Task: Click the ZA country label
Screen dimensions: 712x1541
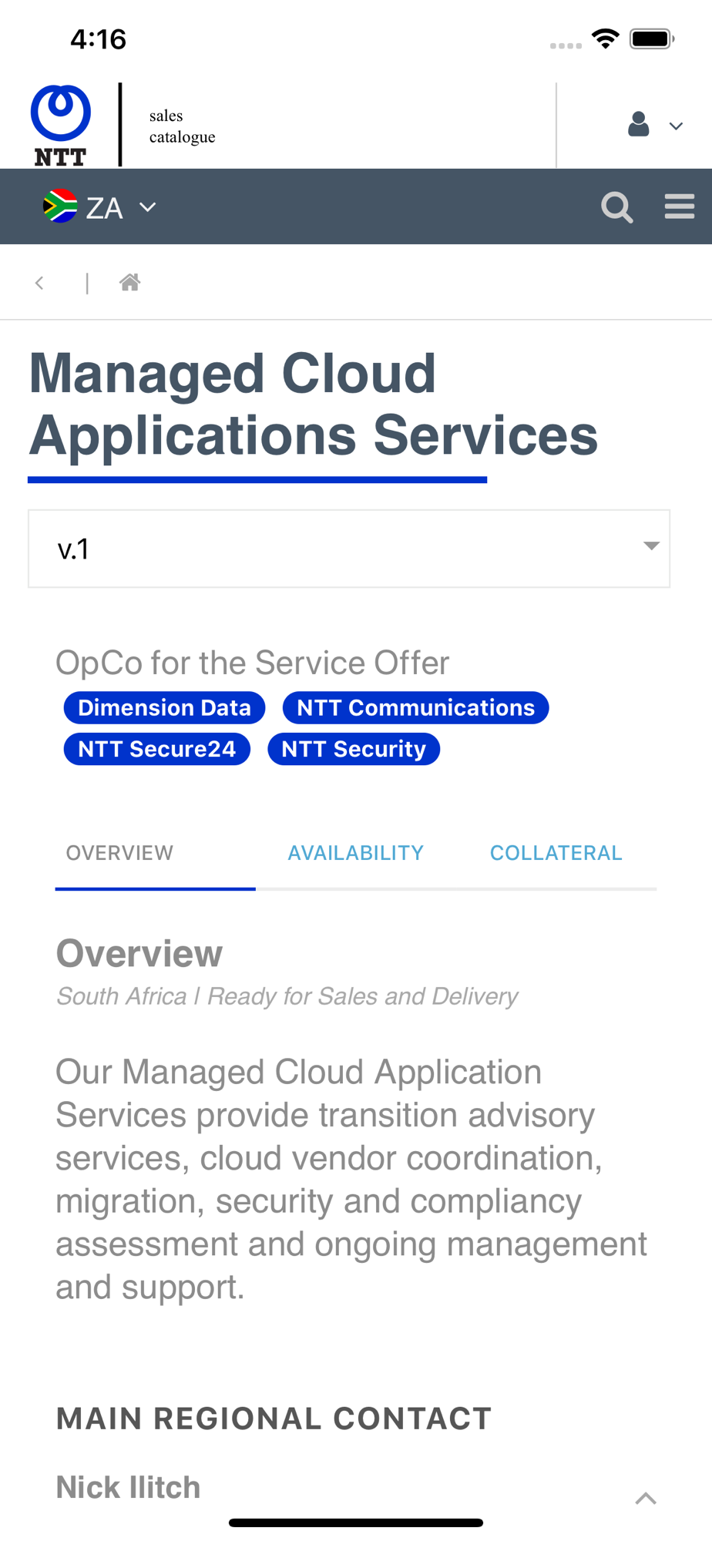Action: click(x=104, y=207)
